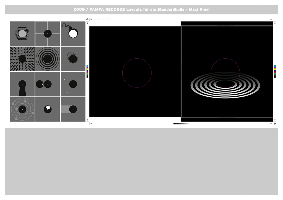Click the magenta circle on left black layout
Image resolution: width=283 pixels, height=200 pixels.
[137, 58]
